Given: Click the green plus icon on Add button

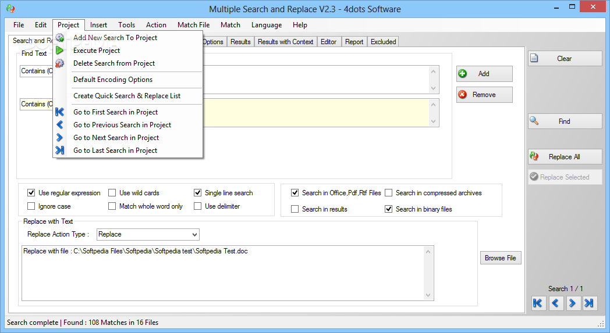Looking at the screenshot, I should [463, 73].
